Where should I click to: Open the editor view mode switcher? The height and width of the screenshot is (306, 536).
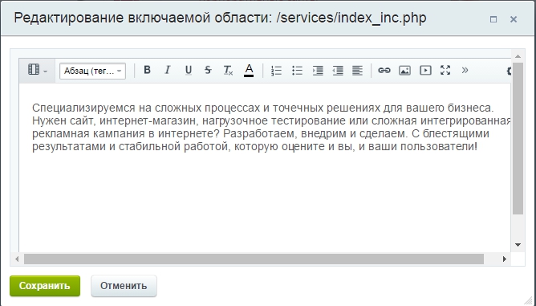coord(37,71)
